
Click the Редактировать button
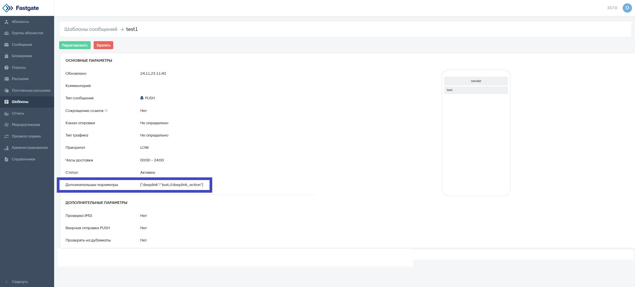[x=75, y=45]
